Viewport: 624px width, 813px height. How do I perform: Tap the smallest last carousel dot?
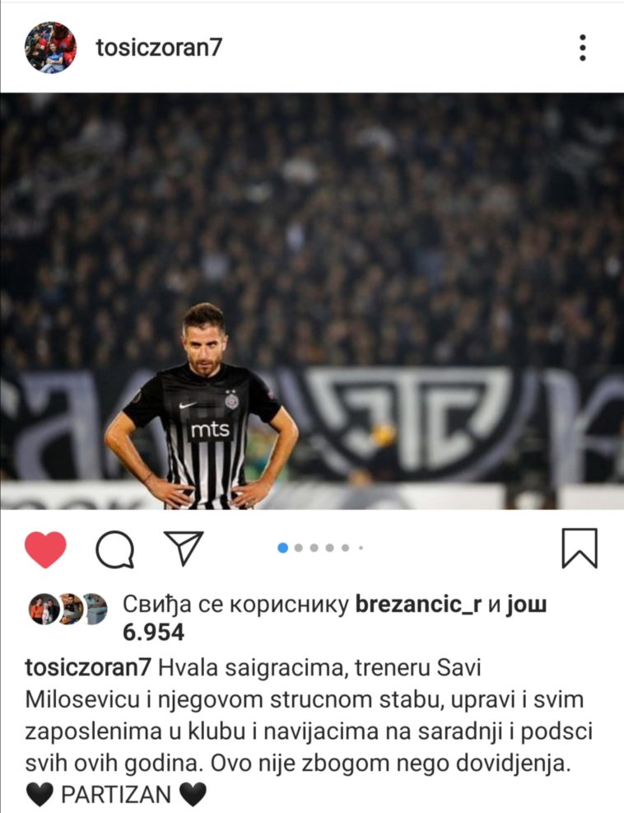point(361,548)
